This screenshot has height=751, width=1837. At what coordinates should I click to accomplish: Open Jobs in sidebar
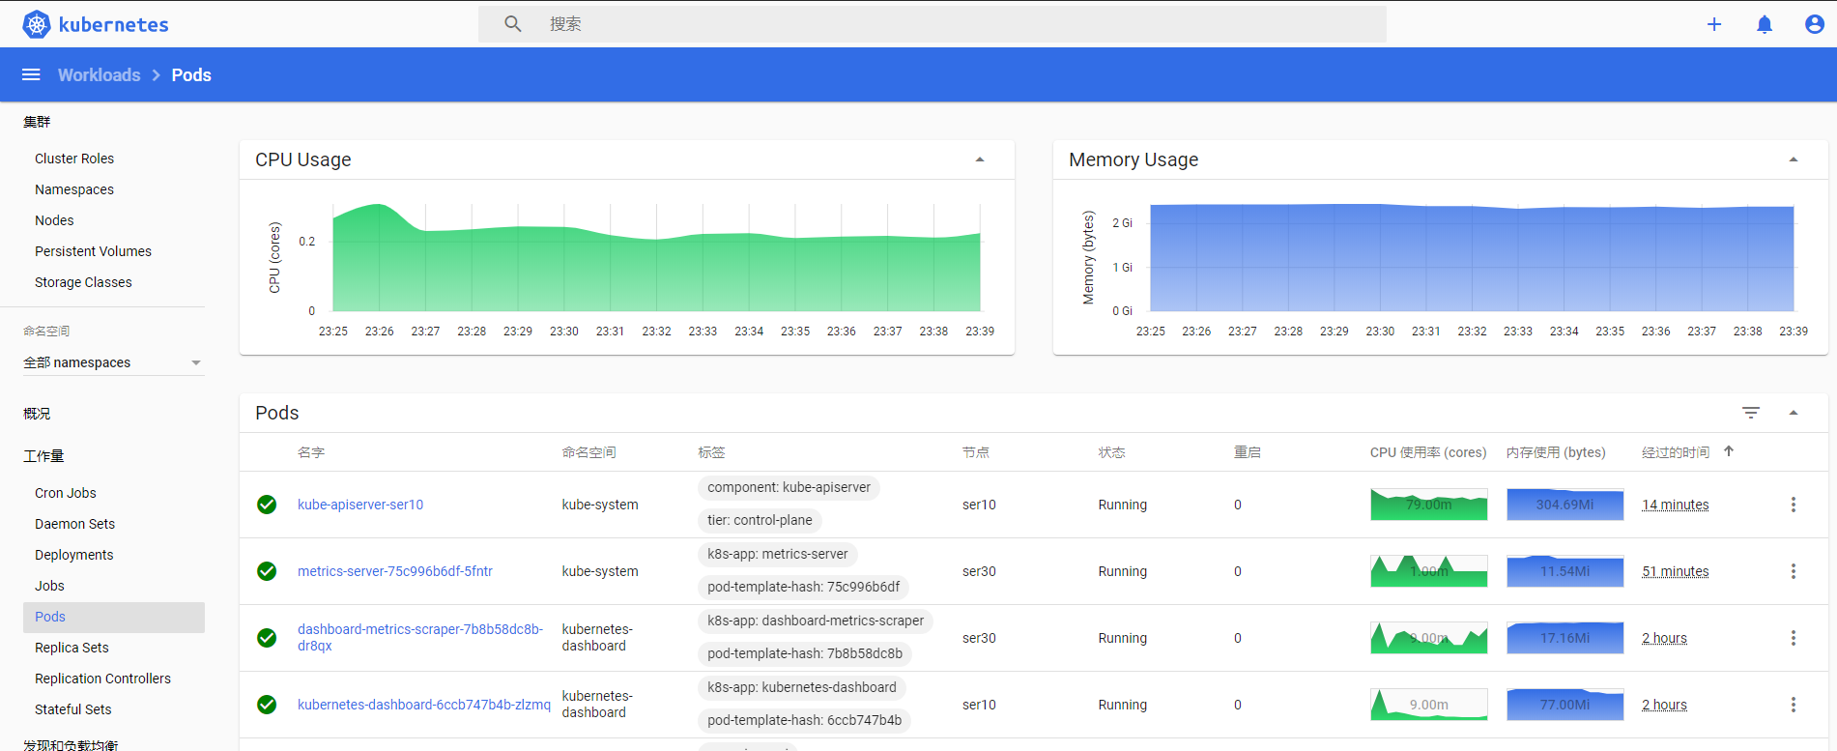coord(49,586)
